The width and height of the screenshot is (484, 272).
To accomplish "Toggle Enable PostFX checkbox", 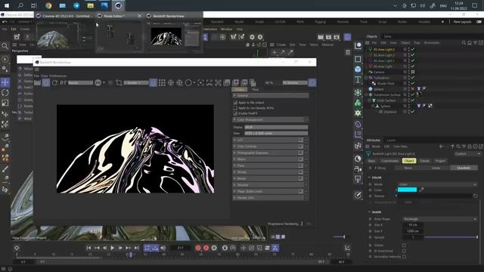I will 235,113.
